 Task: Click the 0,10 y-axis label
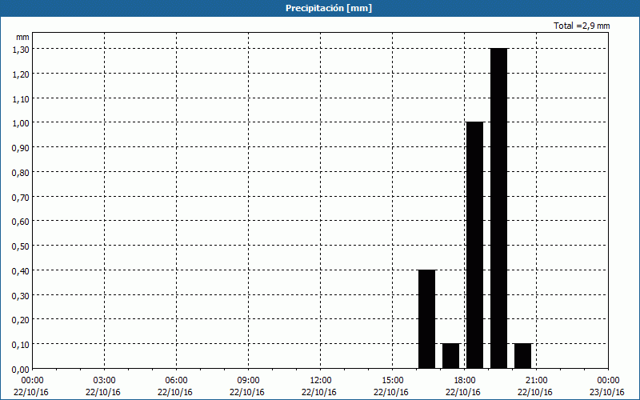pyautogui.click(x=21, y=345)
